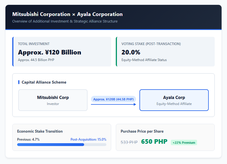This screenshot has width=227, height=164.
Task: Click the Mitsubishi Corp investor box
Action: click(x=53, y=100)
